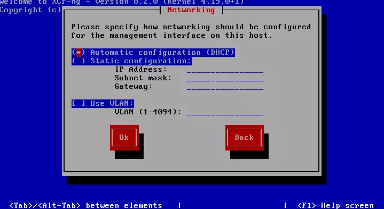Focus the IP Address input field
The width and height of the screenshot is (384, 209).
(225, 70)
